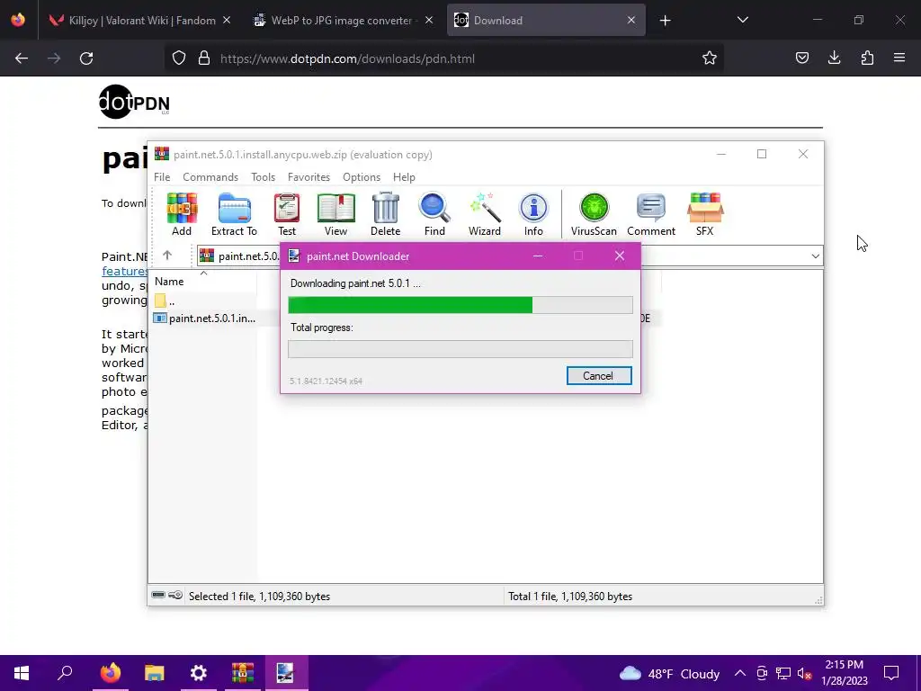The width and height of the screenshot is (921, 691).
Task: Click the Add icon in WinRAR toolbar
Action: tap(182, 214)
